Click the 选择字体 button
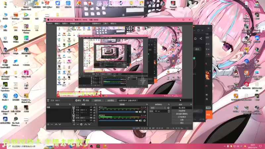 [x=97, y=100]
